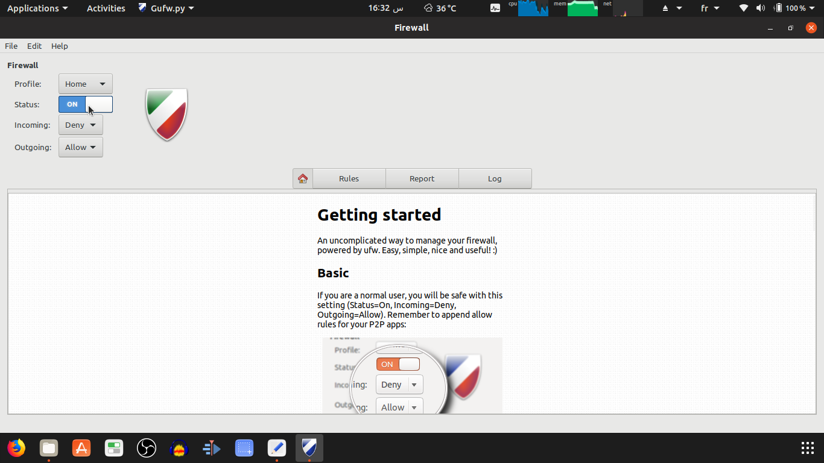
Task: Click the Wi-Fi signal icon
Action: [x=744, y=8]
